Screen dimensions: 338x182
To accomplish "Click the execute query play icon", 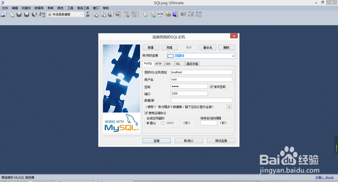I will click(19, 15).
